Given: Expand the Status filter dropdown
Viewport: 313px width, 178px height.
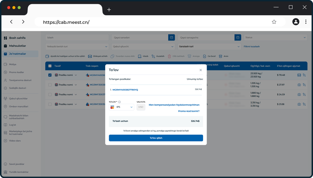Looking at the screenshot, I should click(x=275, y=37).
